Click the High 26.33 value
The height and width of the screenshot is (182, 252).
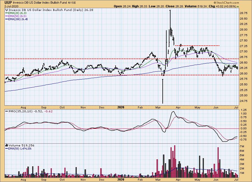(x=139, y=6)
